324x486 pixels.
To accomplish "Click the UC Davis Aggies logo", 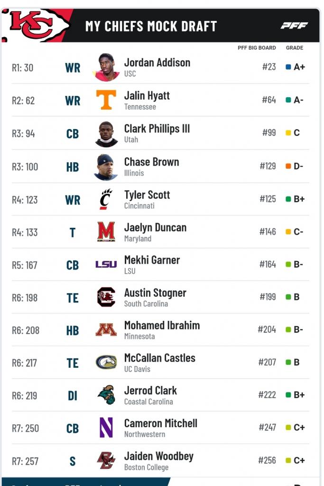I will pyautogui.click(x=106, y=362).
